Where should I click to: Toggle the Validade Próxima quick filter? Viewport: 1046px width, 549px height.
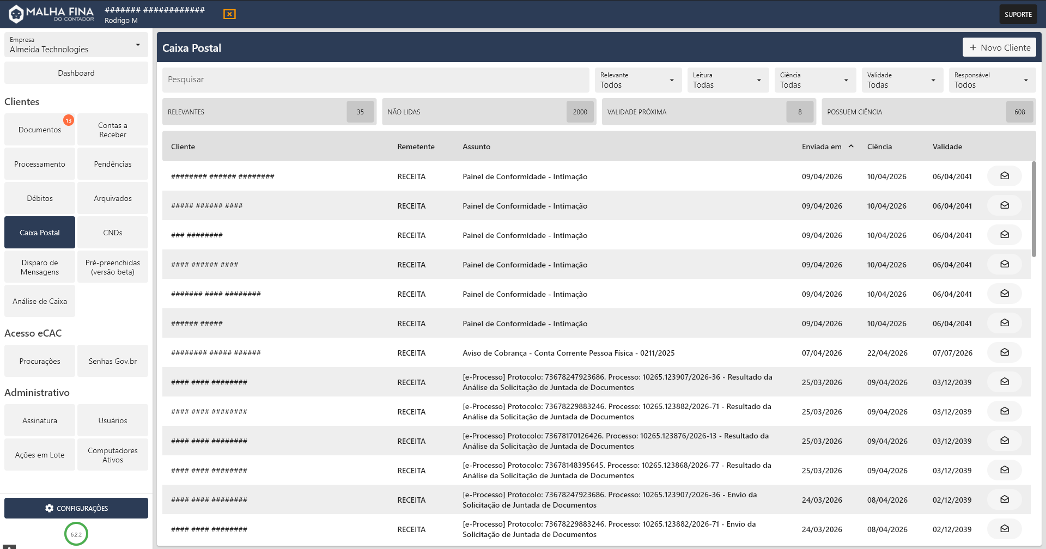coord(709,112)
